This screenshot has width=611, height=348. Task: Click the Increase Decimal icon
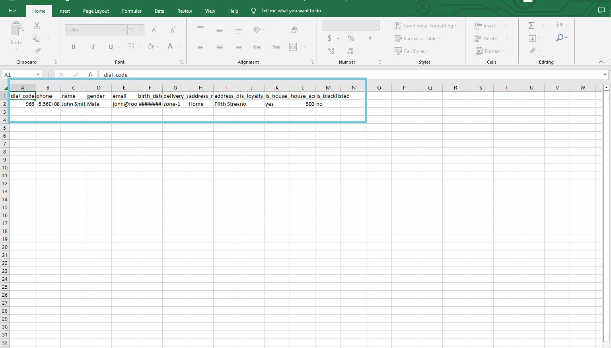coord(349,51)
